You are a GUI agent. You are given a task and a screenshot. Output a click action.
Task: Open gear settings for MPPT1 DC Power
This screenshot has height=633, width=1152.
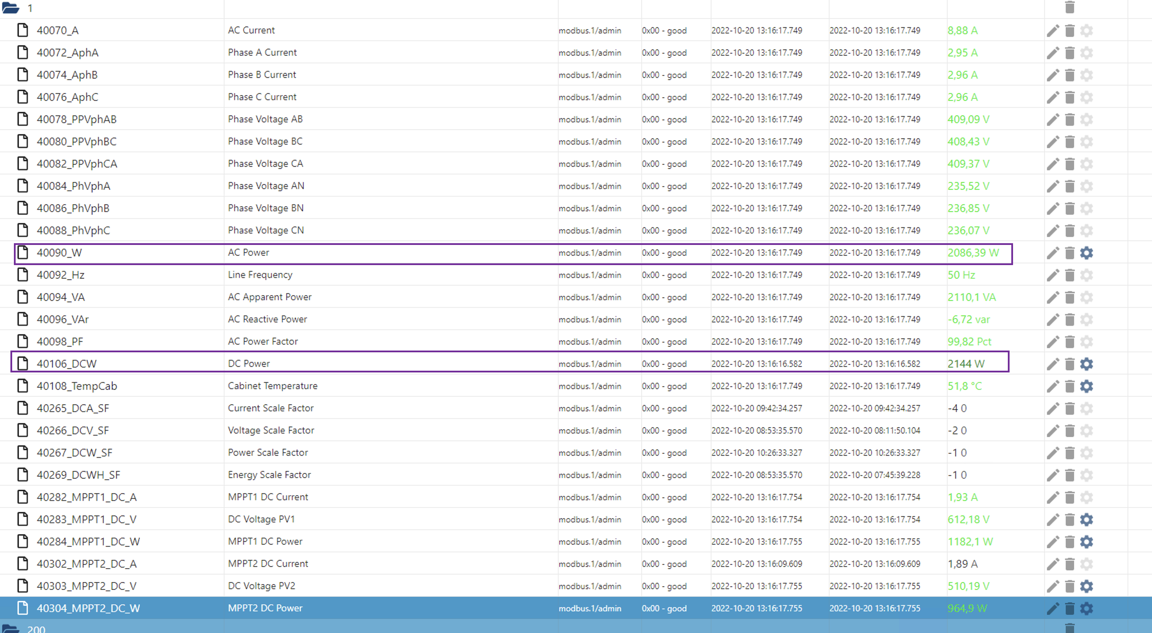(1086, 542)
